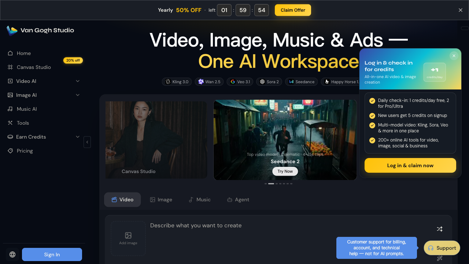Viewport: 469px width, 264px height.
Task: Expand the Video AI submenu chevron
Action: click(x=78, y=81)
